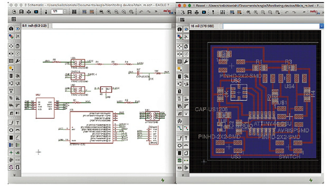This screenshot has width=331, height=186.
Task: Click the Schematic command line input field
Action: click(111, 26)
